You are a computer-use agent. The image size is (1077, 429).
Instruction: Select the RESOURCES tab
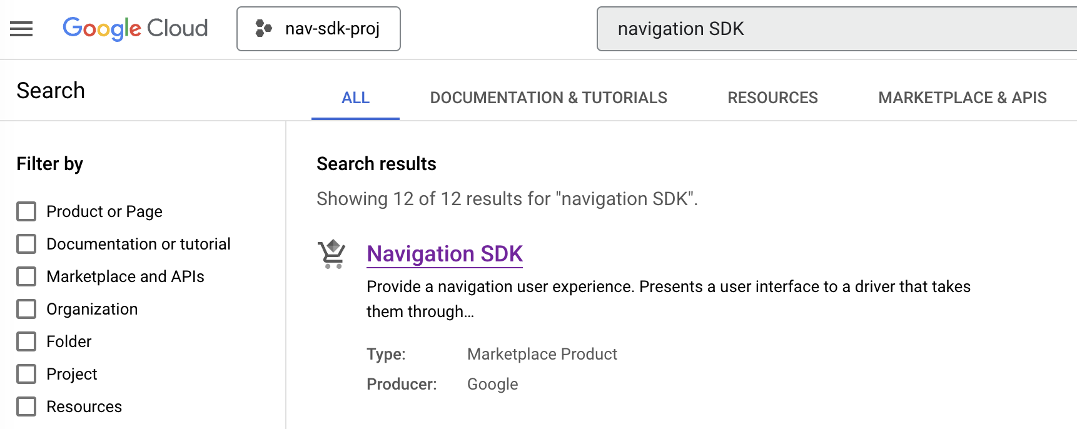coord(772,98)
